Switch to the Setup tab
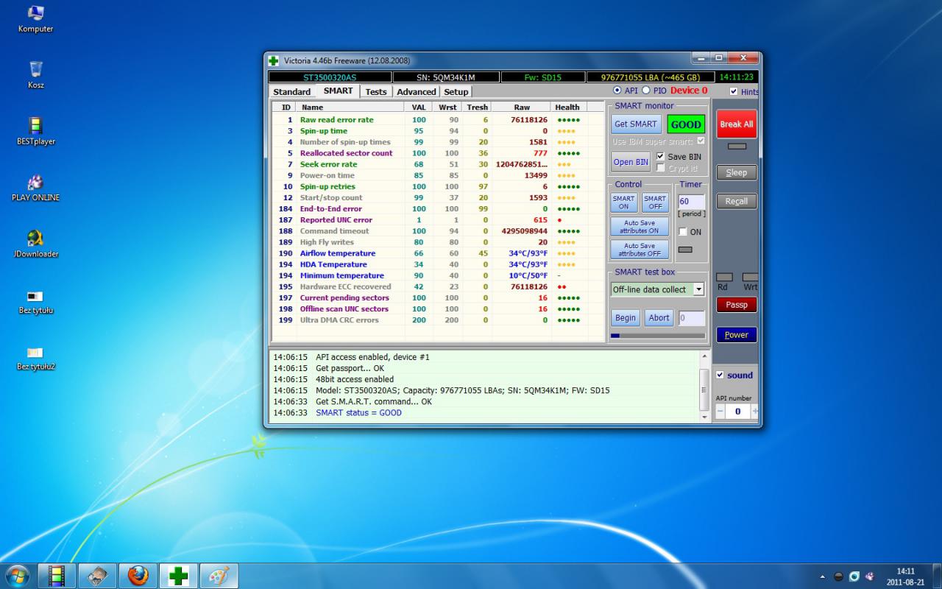This screenshot has width=942, height=589. 456,92
